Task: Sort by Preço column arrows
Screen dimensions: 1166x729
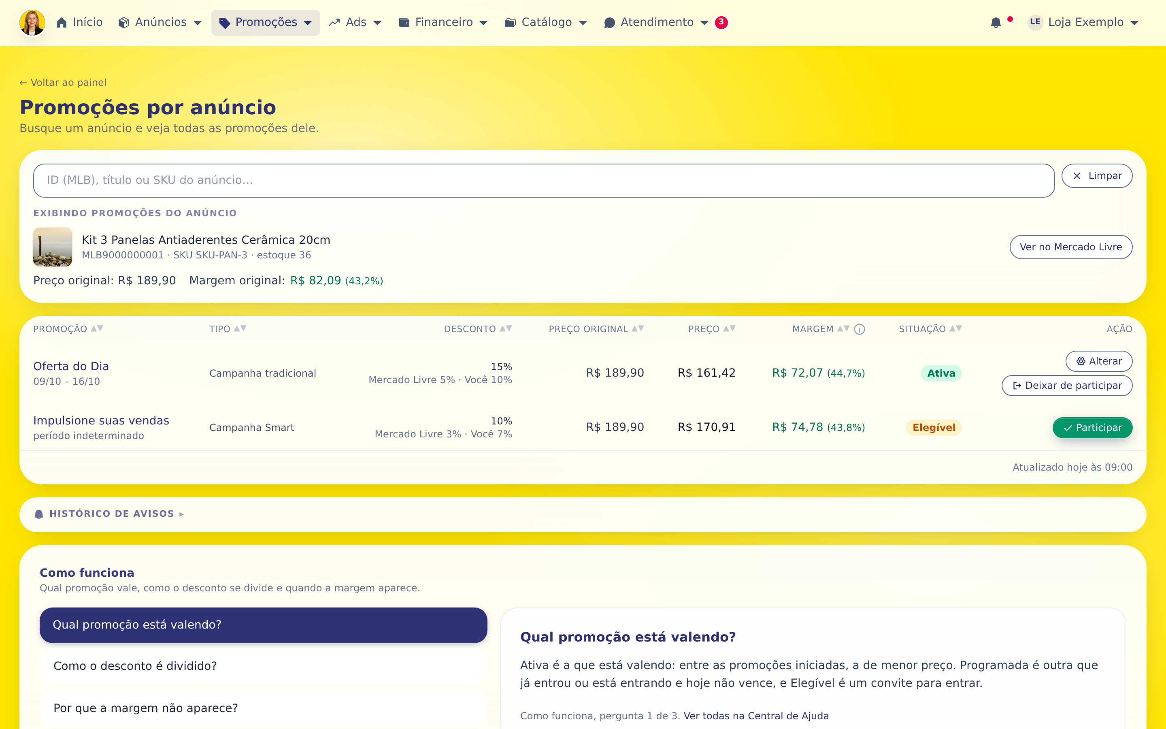Action: click(729, 329)
